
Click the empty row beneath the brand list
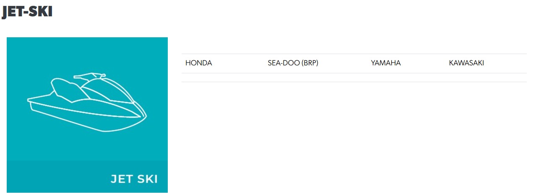pyautogui.click(x=354, y=78)
